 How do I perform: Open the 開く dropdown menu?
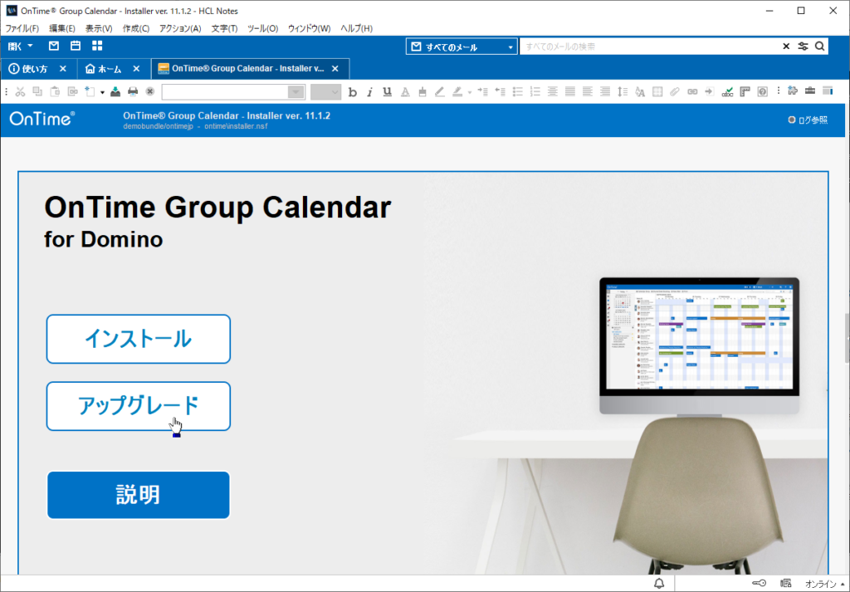point(21,46)
